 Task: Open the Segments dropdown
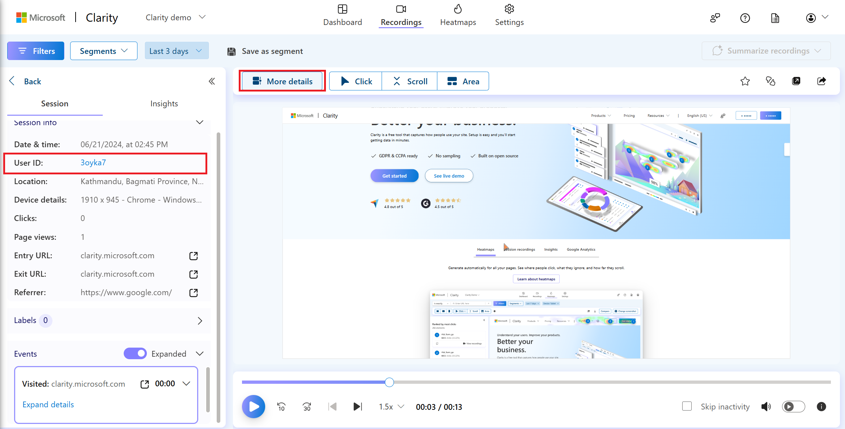tap(104, 51)
